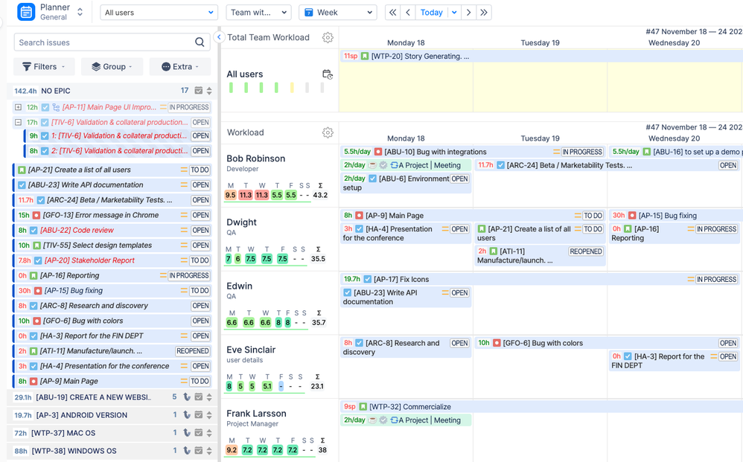Open the All users dropdown
Image resolution: width=743 pixels, height=462 pixels.
point(159,13)
